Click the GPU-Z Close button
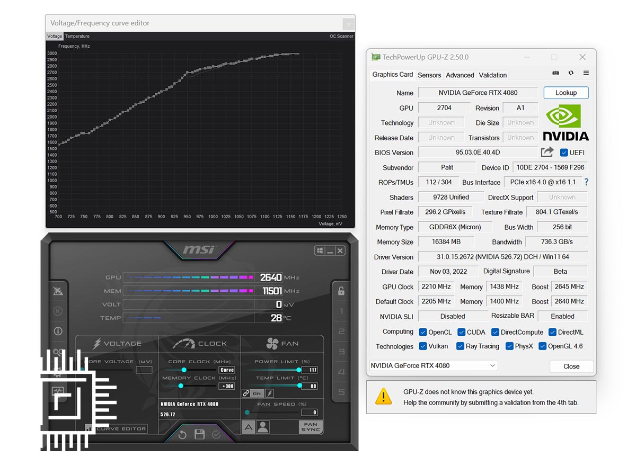The image size is (636, 466). tap(571, 366)
